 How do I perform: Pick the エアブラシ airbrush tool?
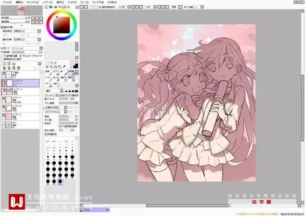pos(56,73)
